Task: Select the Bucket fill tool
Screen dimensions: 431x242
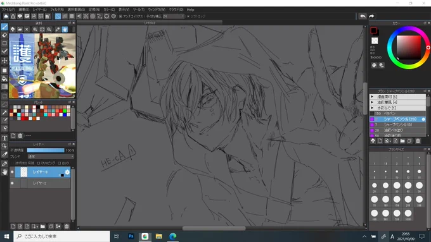Action: [x=4, y=78]
